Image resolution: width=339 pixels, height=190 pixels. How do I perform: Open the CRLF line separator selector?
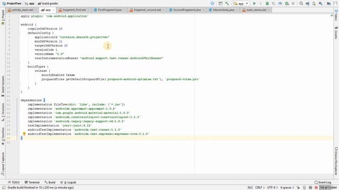click(260, 188)
